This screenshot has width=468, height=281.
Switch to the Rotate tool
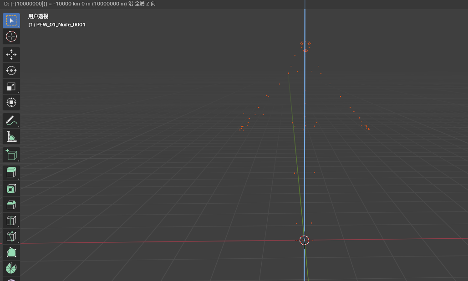11,70
